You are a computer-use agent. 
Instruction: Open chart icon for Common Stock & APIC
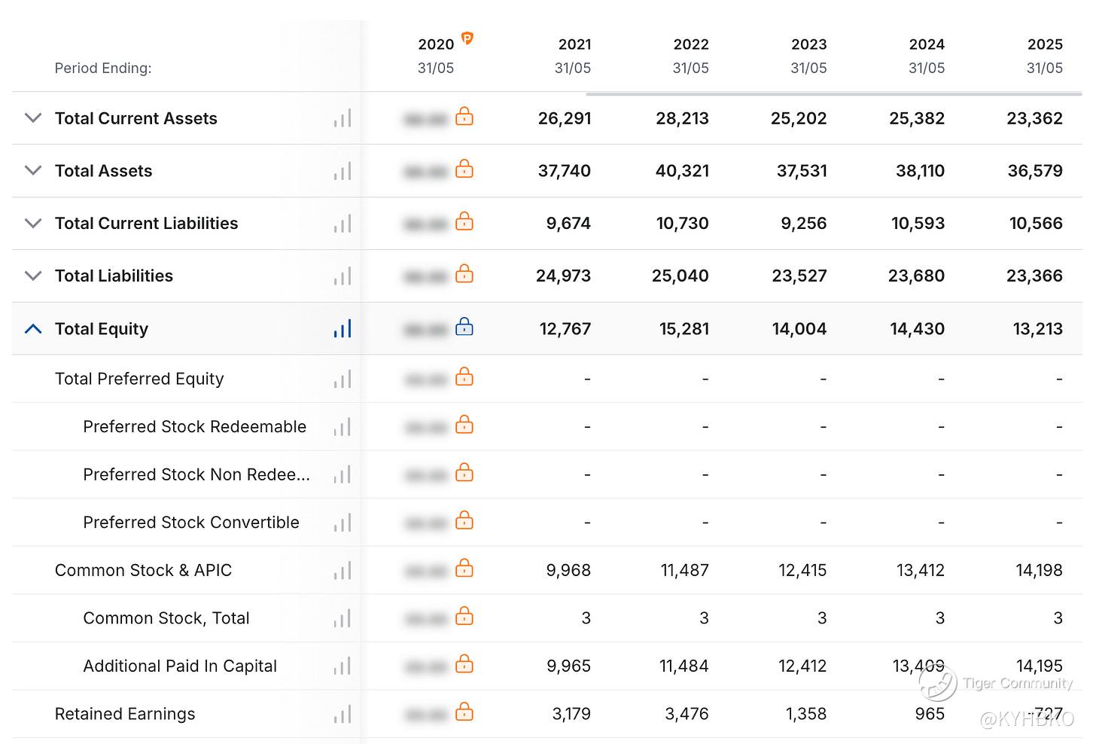pyautogui.click(x=342, y=571)
